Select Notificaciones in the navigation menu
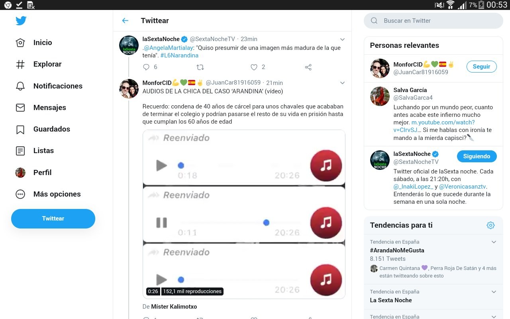 click(x=58, y=86)
